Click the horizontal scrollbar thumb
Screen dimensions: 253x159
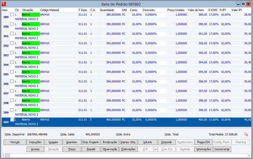pos(7,156)
